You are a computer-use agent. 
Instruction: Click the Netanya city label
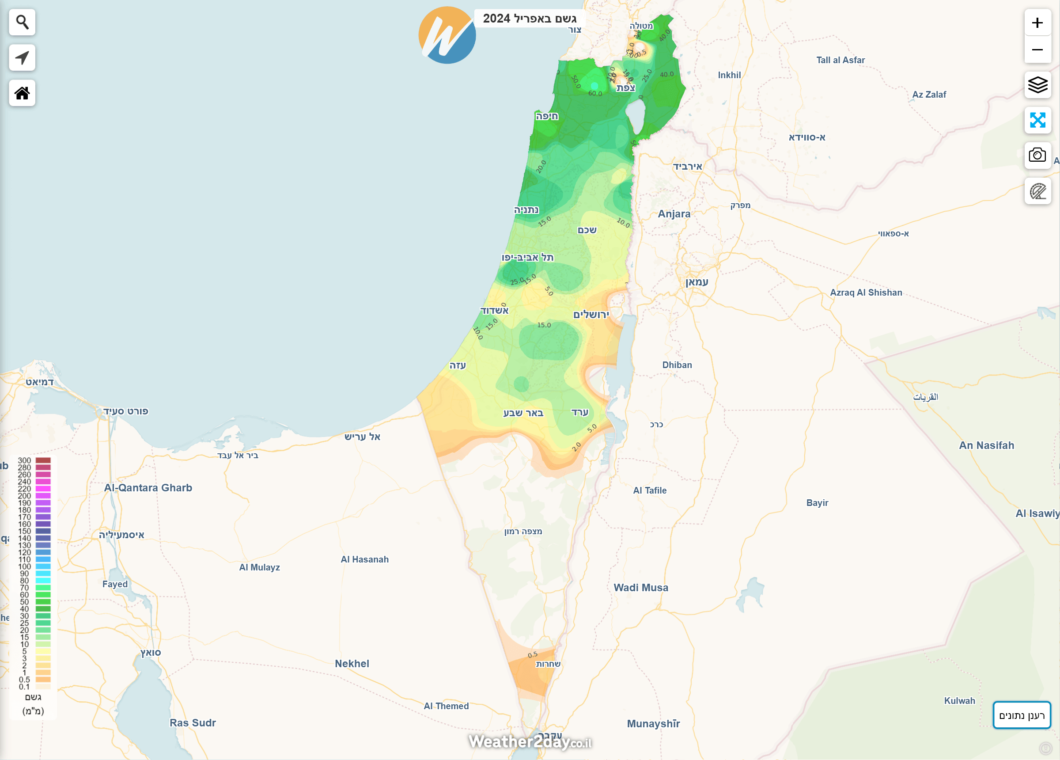[526, 209]
